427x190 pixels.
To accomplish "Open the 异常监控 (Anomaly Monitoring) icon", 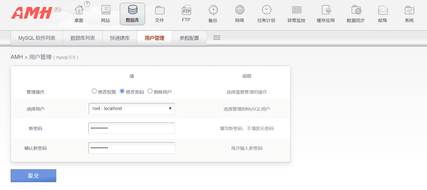I will pyautogui.click(x=296, y=12).
